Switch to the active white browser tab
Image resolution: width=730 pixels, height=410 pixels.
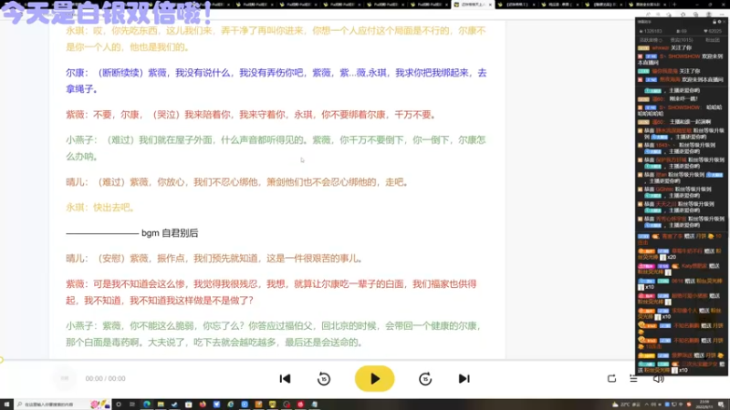point(472,5)
